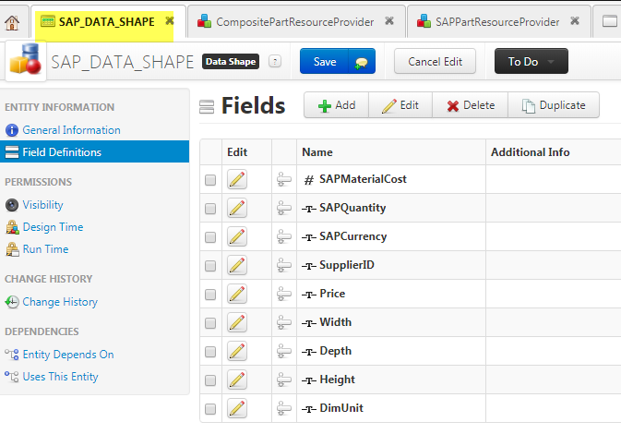Select the SAP_DATA_SHAPE tab
The height and width of the screenshot is (446, 621).
(x=106, y=22)
